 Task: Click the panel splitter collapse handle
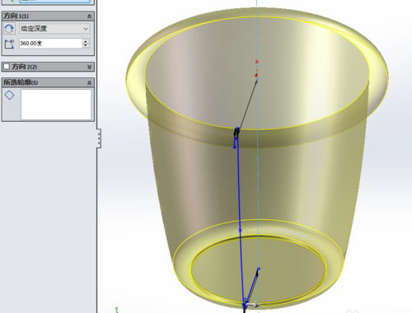point(99,138)
